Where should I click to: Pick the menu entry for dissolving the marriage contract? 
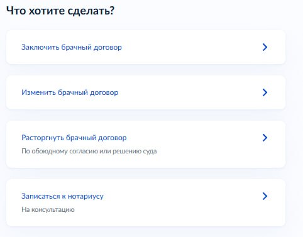(x=146, y=144)
